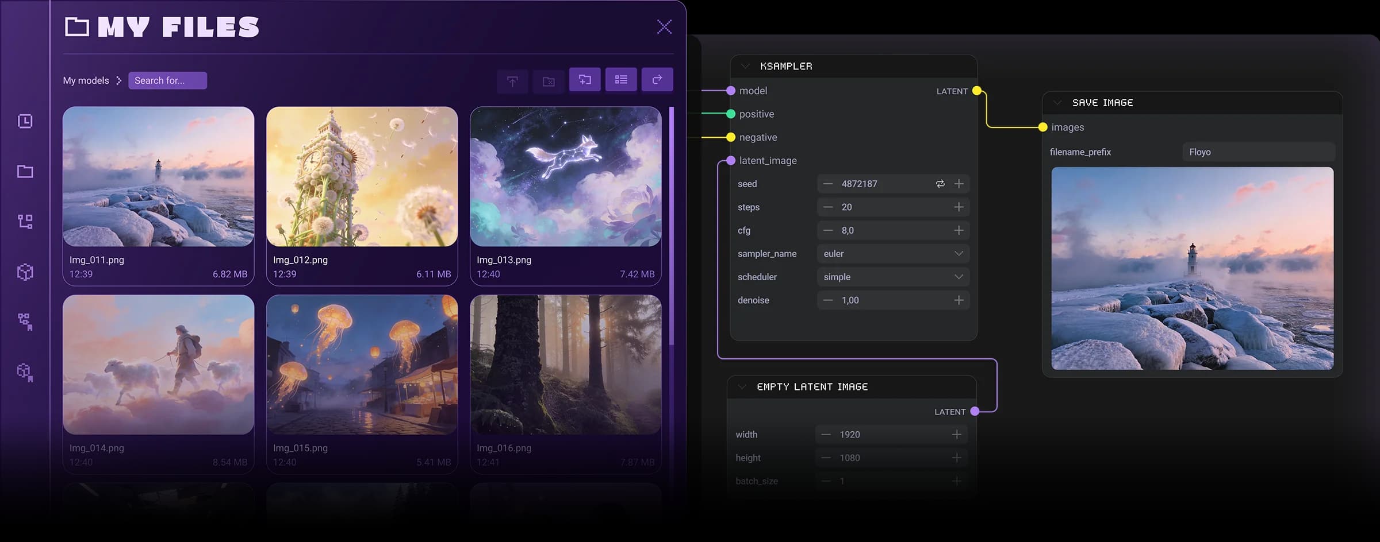Image resolution: width=1380 pixels, height=542 pixels.
Task: Click the upload file toolbar icon
Action: pyautogui.click(x=512, y=81)
